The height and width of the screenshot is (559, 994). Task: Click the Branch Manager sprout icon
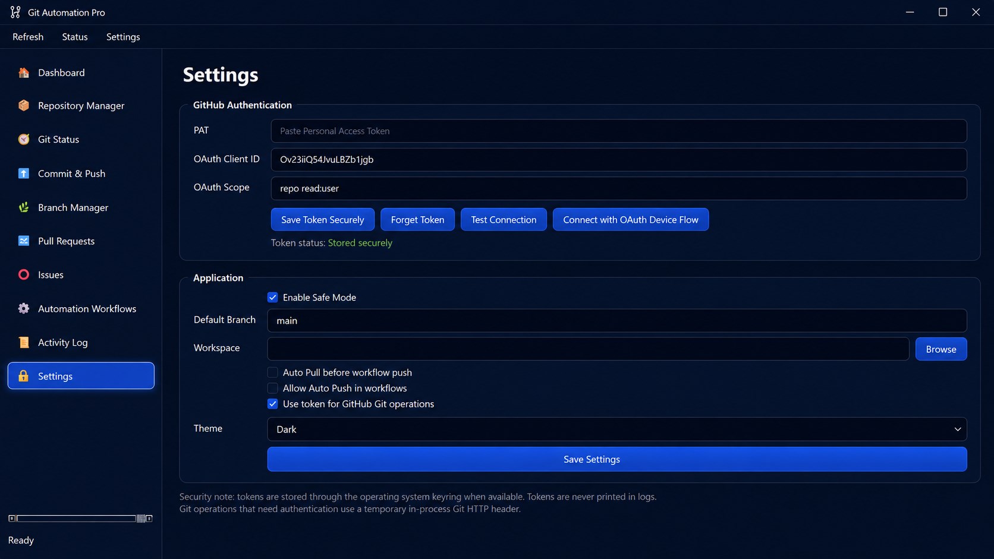pyautogui.click(x=24, y=207)
